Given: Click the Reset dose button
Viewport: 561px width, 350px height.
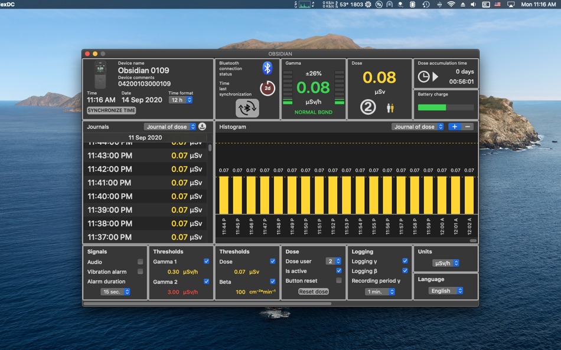Looking at the screenshot, I should click(x=313, y=292).
